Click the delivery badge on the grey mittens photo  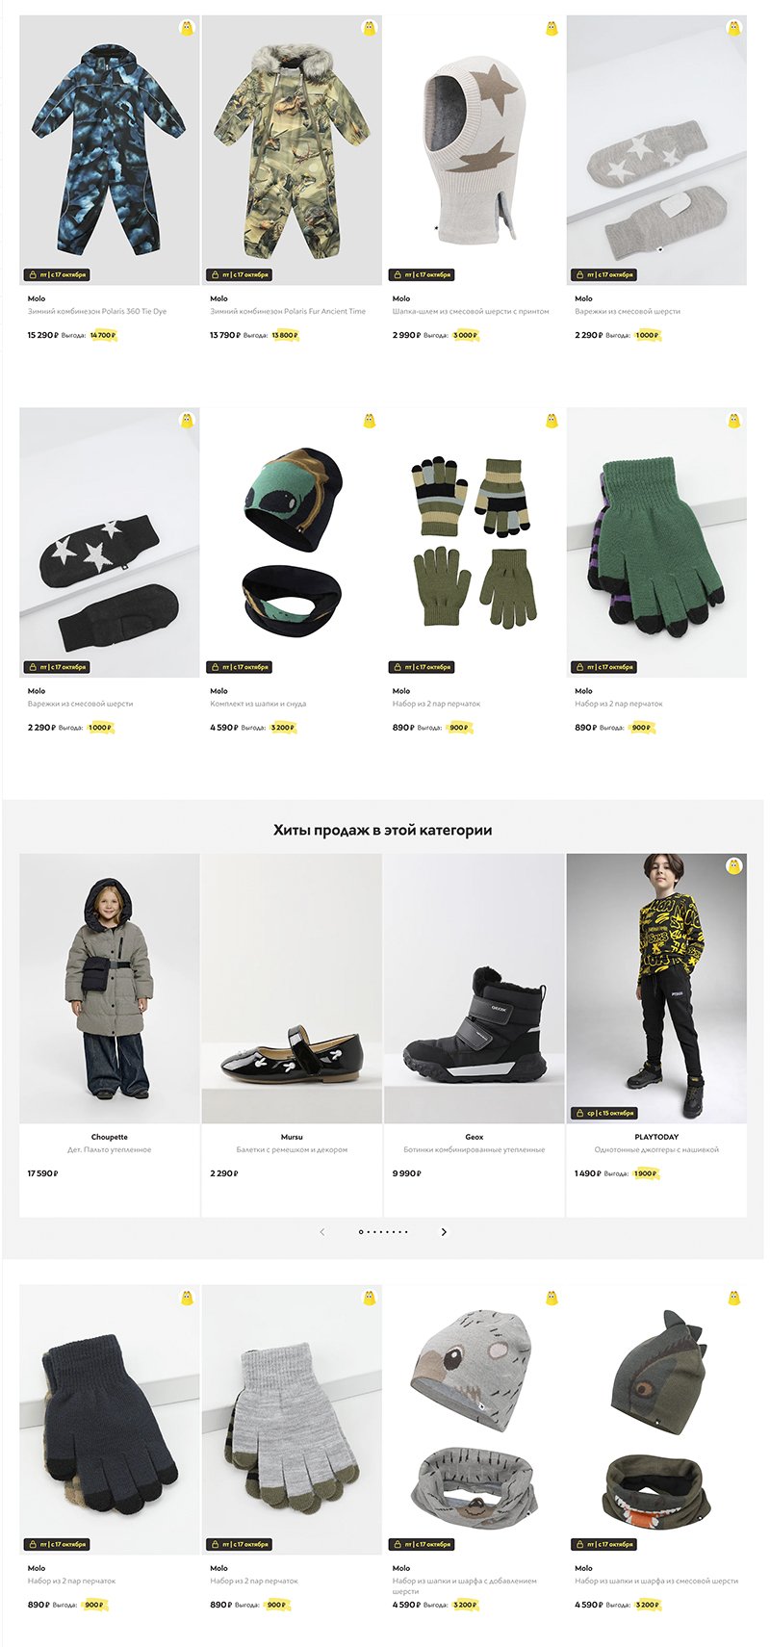click(x=603, y=274)
